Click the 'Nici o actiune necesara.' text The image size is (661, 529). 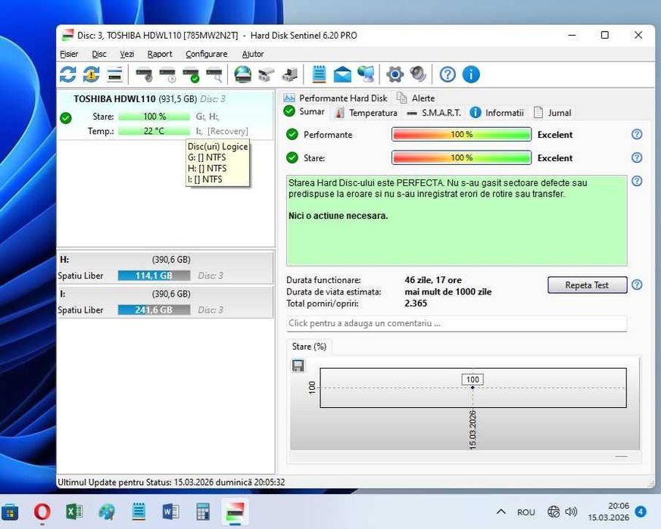[338, 216]
